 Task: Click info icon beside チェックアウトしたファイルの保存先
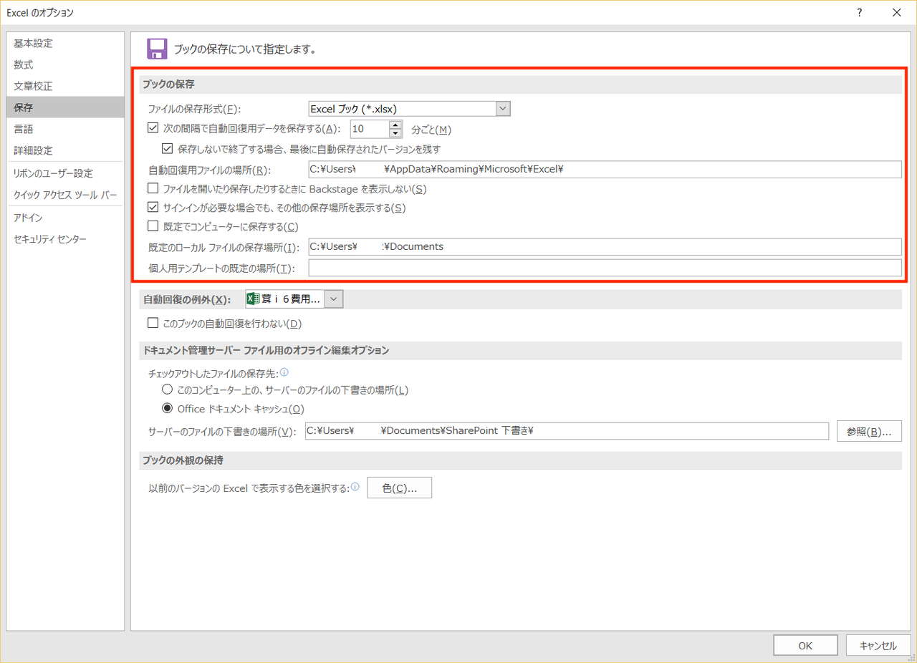(284, 372)
